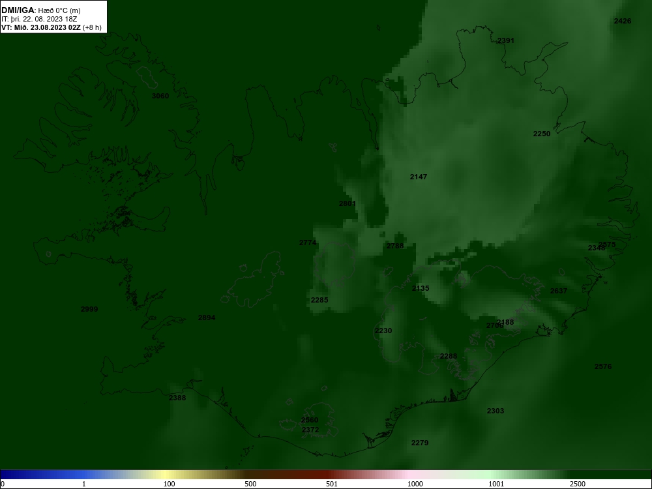Viewport: 652px width, 489px height.
Task: Click the 2788 value on the map
Action: coord(395,246)
